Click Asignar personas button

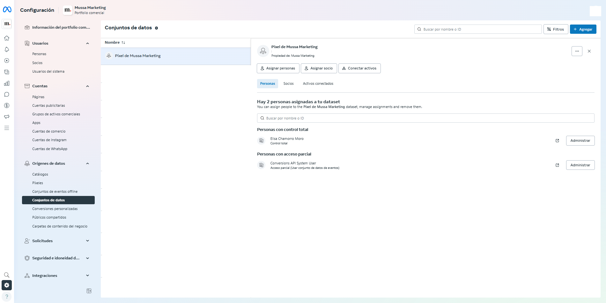click(x=278, y=68)
